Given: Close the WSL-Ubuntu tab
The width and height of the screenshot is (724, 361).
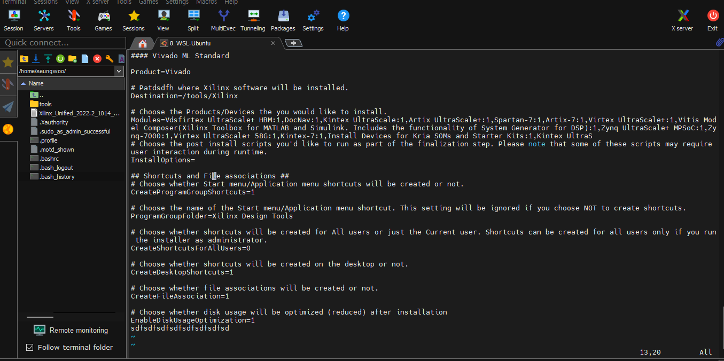Looking at the screenshot, I should pos(274,43).
